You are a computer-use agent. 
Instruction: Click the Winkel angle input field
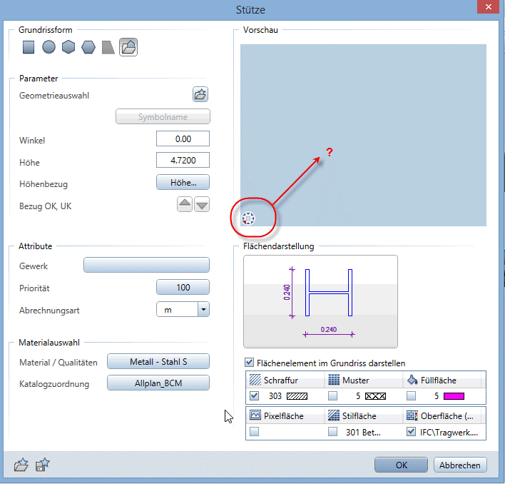tap(183, 139)
